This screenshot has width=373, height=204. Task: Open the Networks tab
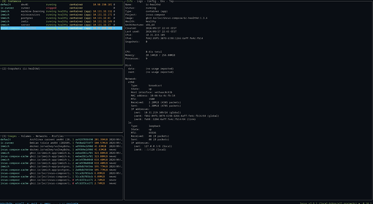[42, 136]
